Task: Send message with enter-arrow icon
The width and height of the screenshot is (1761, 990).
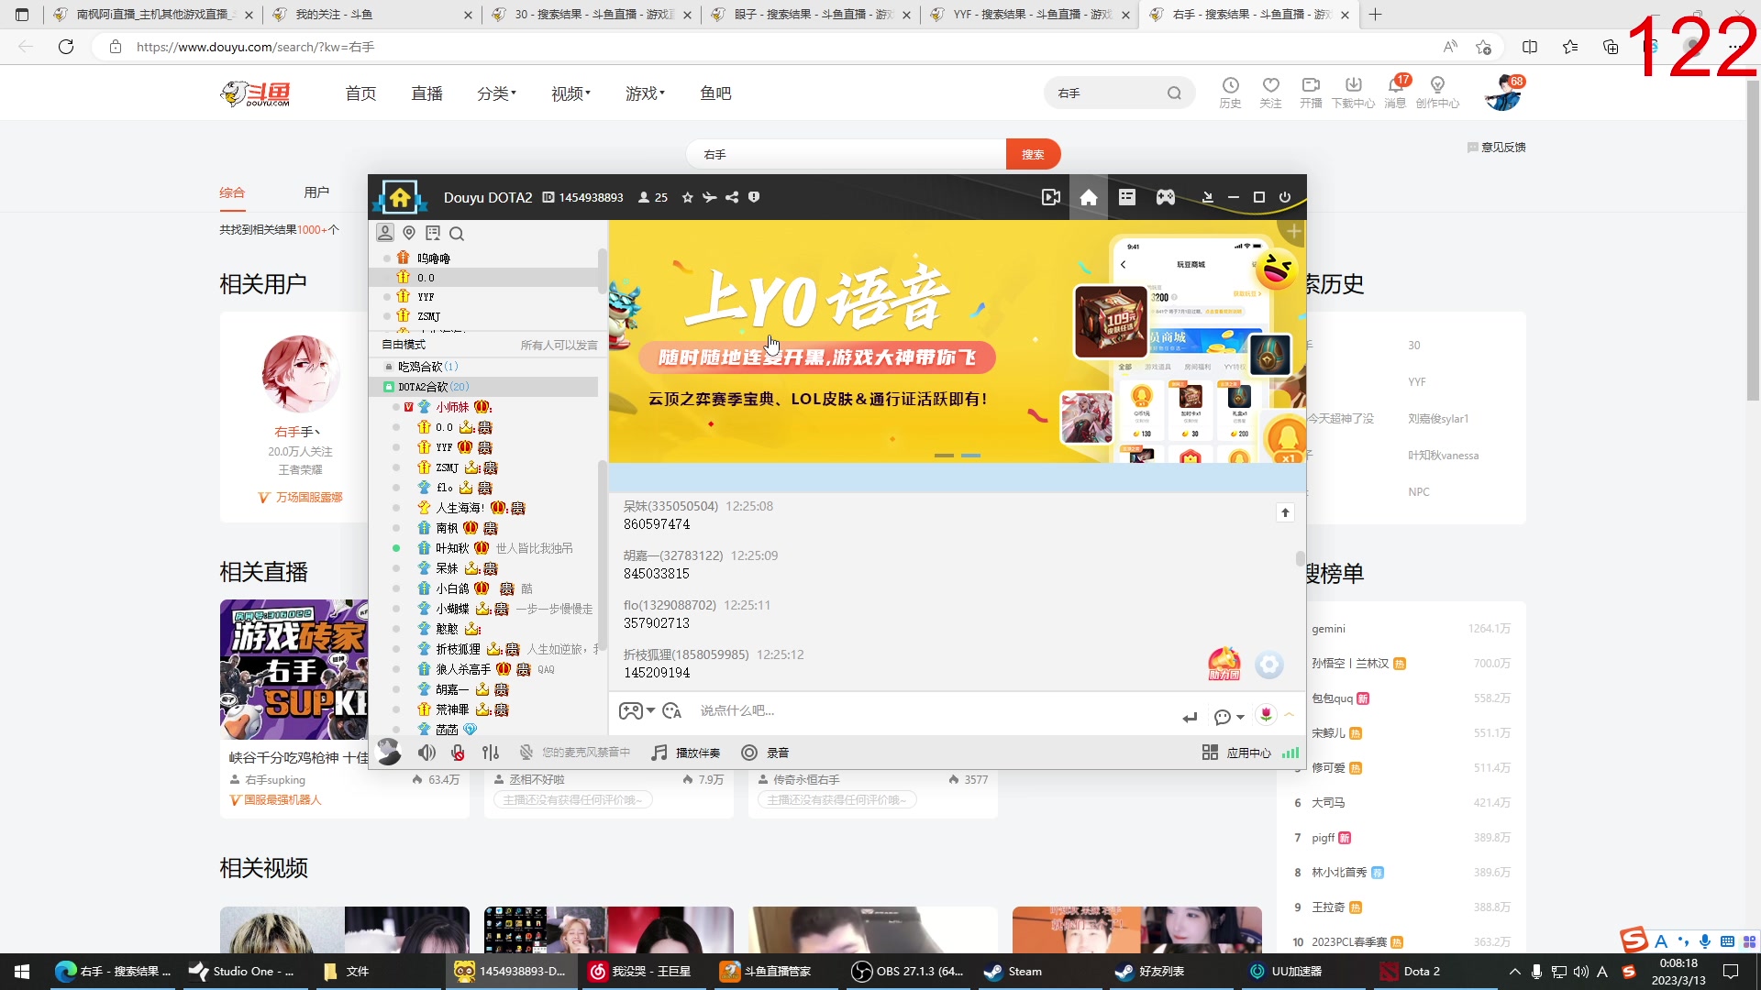Action: tap(1190, 717)
